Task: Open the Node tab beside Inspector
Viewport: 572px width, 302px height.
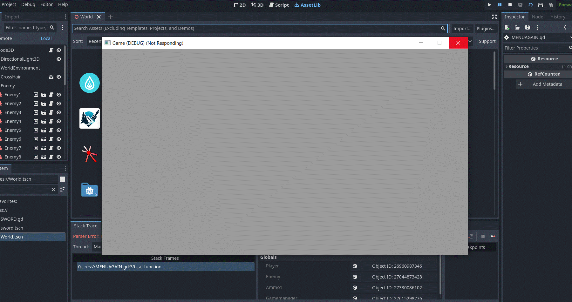Action: coord(538,17)
